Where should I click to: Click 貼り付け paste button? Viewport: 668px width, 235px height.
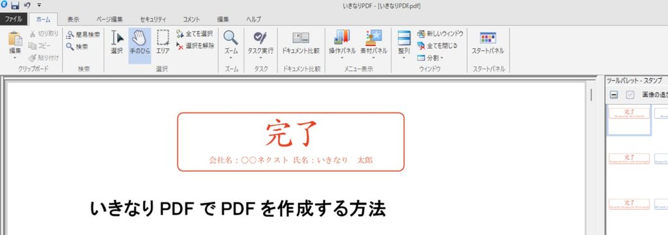tap(44, 57)
